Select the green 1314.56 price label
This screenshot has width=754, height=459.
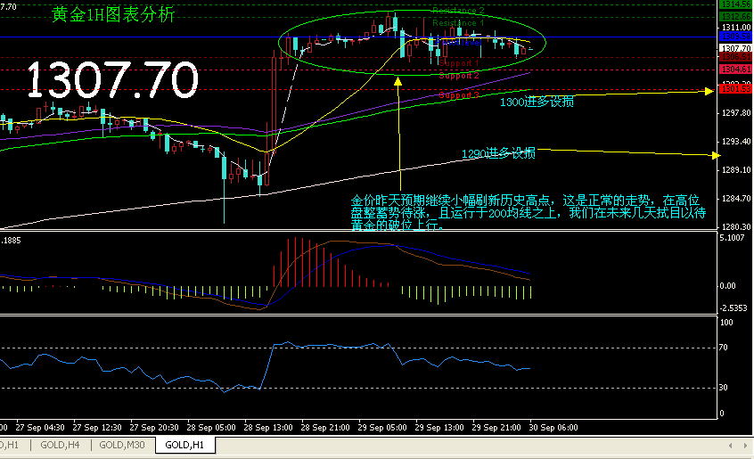point(735,5)
